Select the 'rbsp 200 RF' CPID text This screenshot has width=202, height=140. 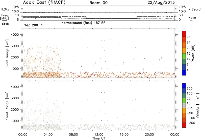34,25
